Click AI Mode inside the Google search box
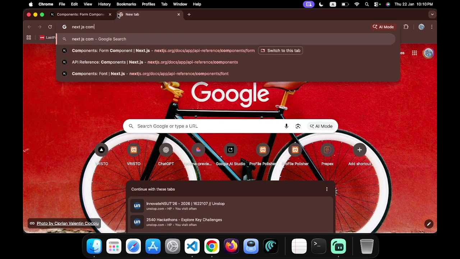 click(x=321, y=126)
